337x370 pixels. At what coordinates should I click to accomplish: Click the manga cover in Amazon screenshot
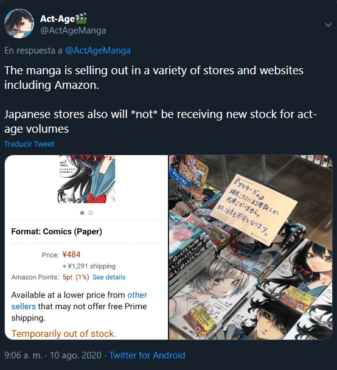coord(86,179)
